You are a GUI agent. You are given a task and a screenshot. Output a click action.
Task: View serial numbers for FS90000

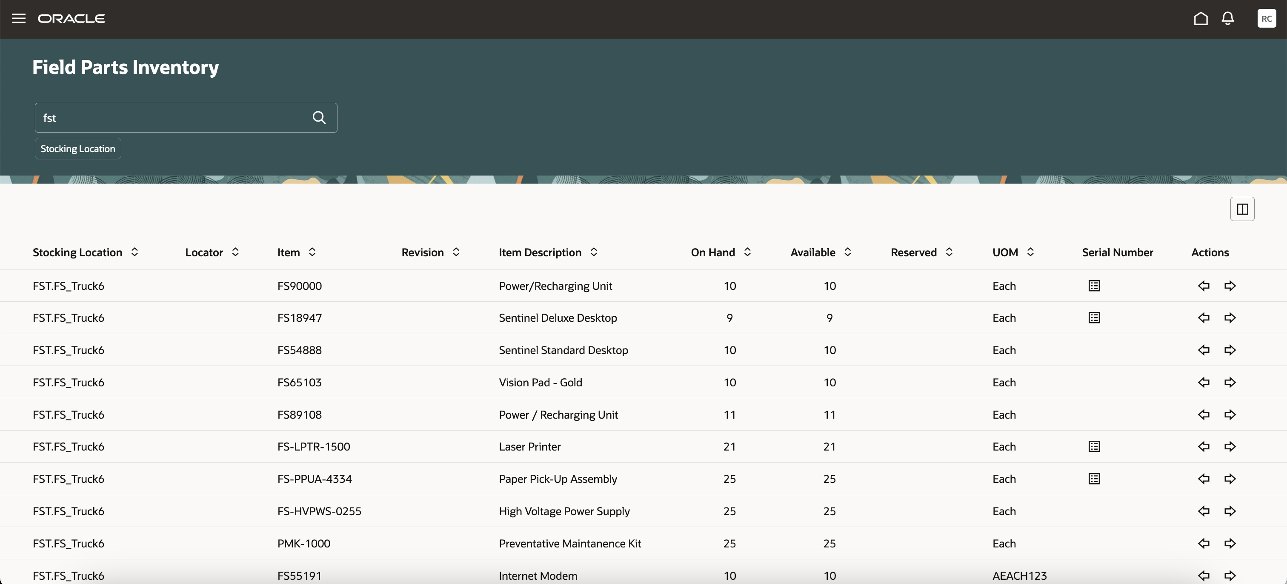coord(1094,286)
